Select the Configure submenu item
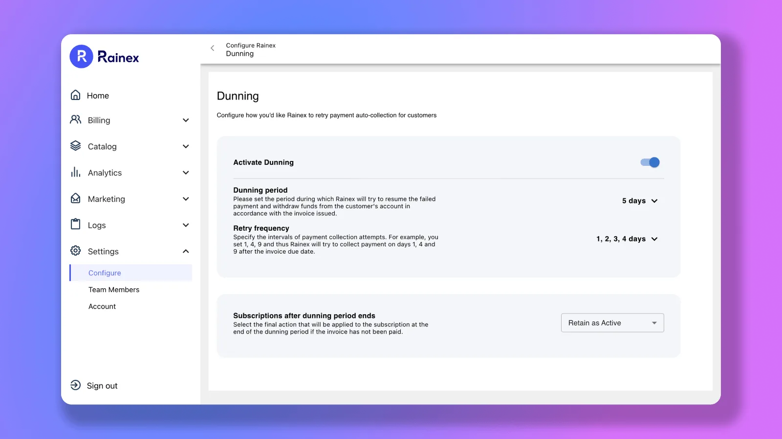Screen dimensions: 782x439 click(x=131, y=273)
